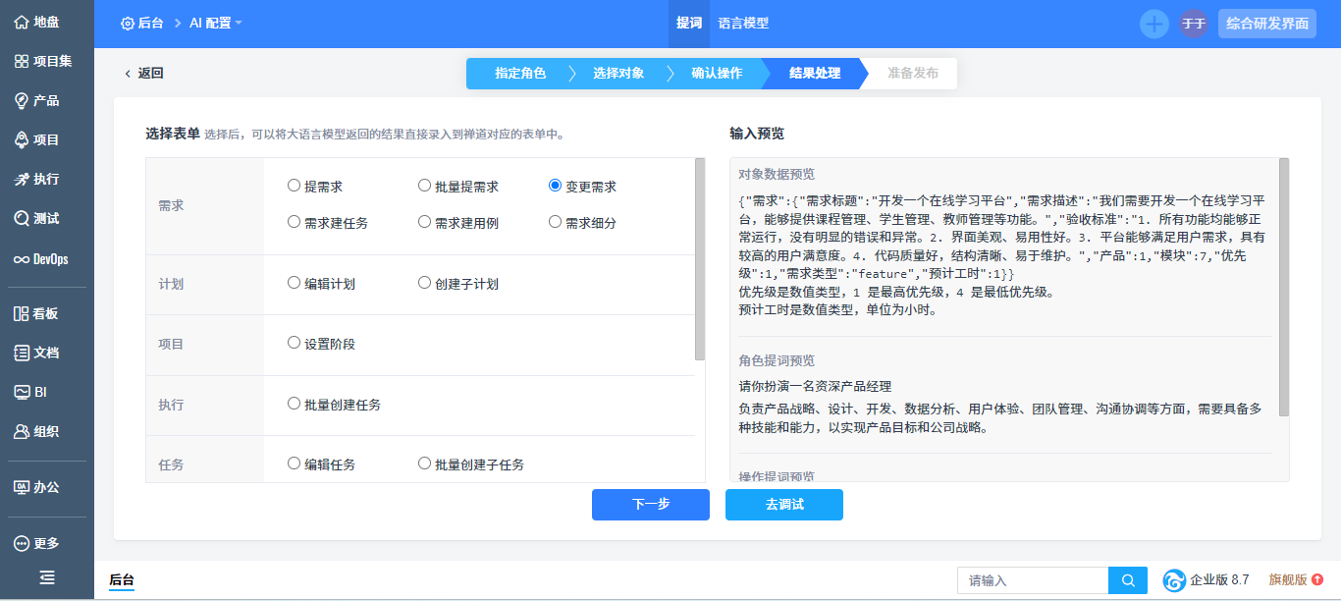The height and width of the screenshot is (601, 1341).
Task: Select the 需求建任务 radio button
Action: [x=294, y=222]
